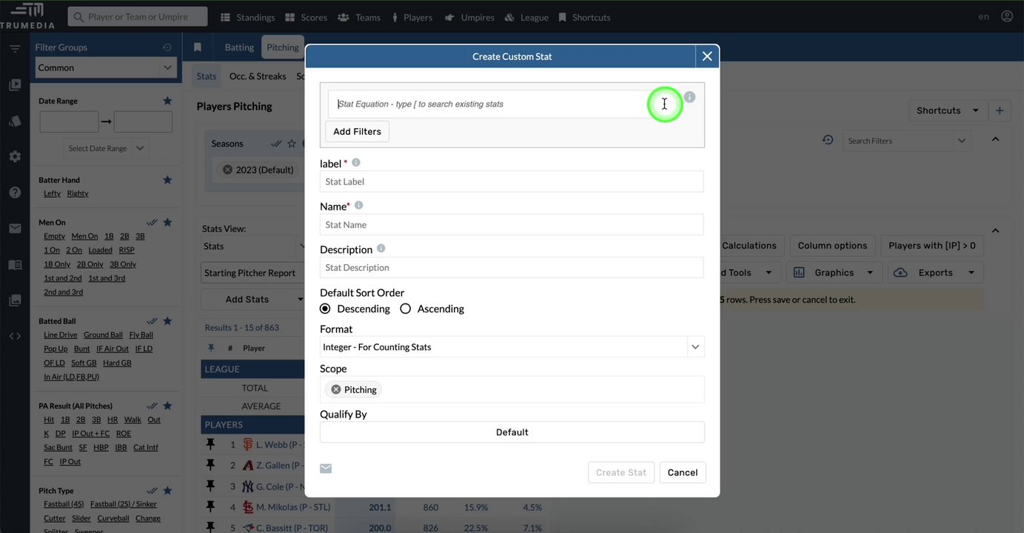Click the user account icon
The width and height of the screenshot is (1024, 533).
click(x=1007, y=16)
